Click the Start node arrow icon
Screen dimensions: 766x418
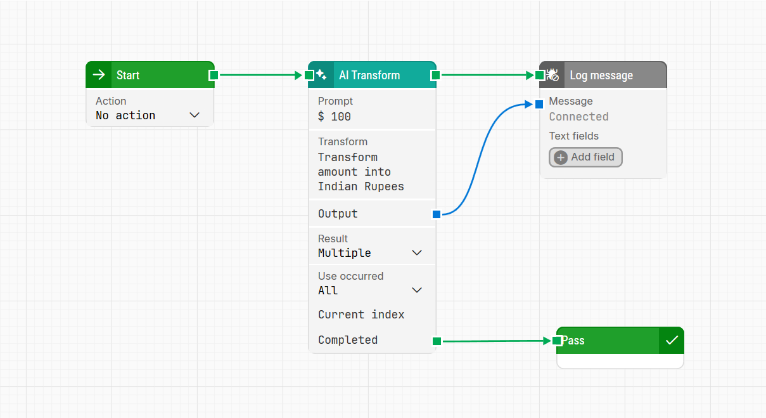click(99, 75)
